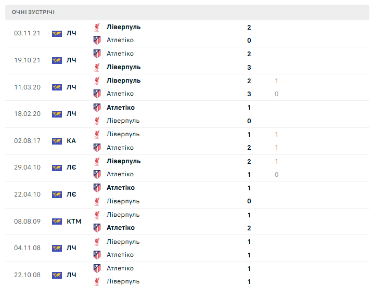The height and width of the screenshot is (286, 373).
Task: Open the 11.03.20 match row date
Action: click(28, 87)
